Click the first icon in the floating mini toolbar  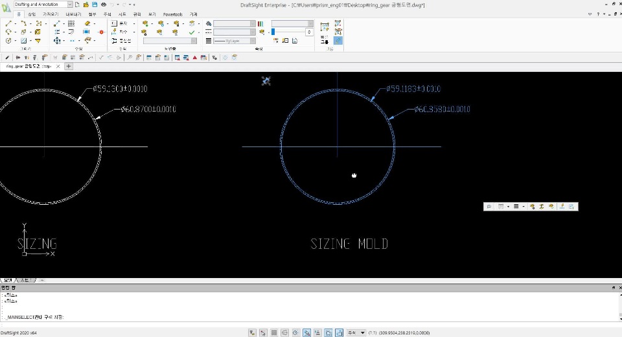pyautogui.click(x=489, y=206)
